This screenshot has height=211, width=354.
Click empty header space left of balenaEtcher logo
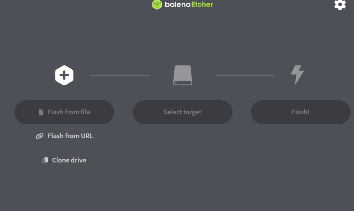(78, 6)
